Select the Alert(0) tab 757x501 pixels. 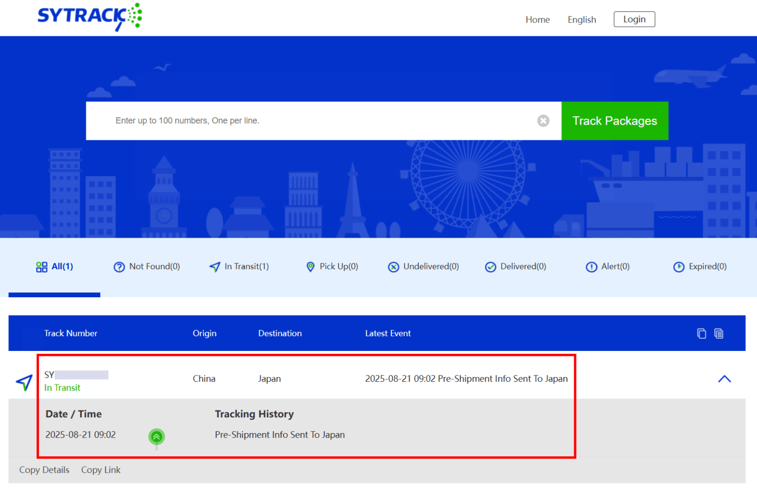pyautogui.click(x=608, y=267)
